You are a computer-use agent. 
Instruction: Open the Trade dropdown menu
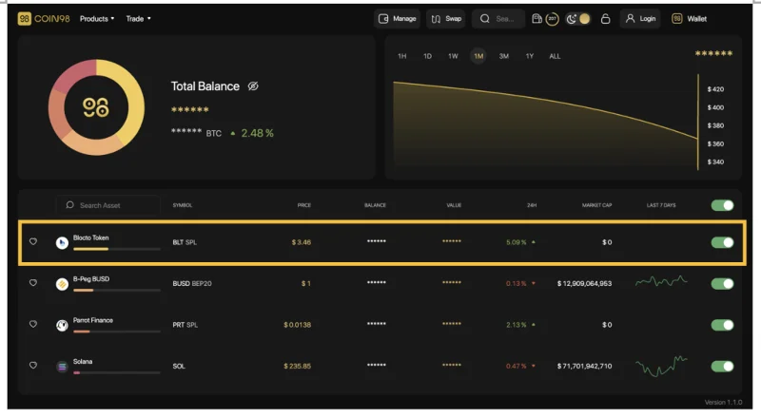click(x=138, y=18)
